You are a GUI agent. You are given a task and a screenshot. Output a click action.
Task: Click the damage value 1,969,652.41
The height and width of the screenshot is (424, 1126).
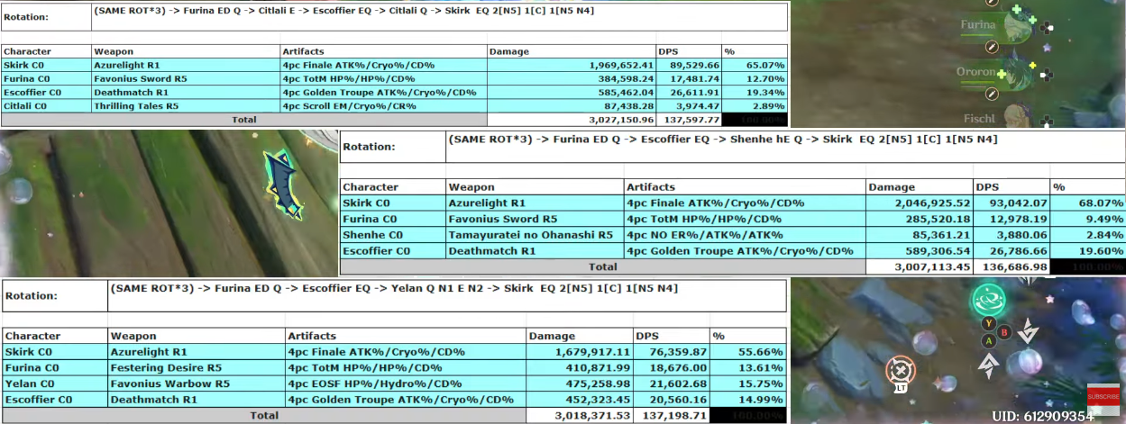(x=621, y=65)
